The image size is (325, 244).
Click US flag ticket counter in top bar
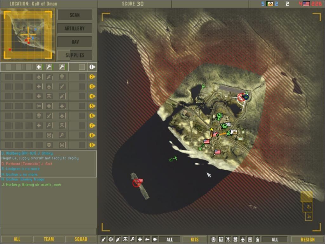(306, 4)
